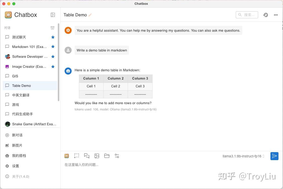Open the 设置 settings menu entry
Screen dimensions: 283x189
pyautogui.click(x=16, y=166)
